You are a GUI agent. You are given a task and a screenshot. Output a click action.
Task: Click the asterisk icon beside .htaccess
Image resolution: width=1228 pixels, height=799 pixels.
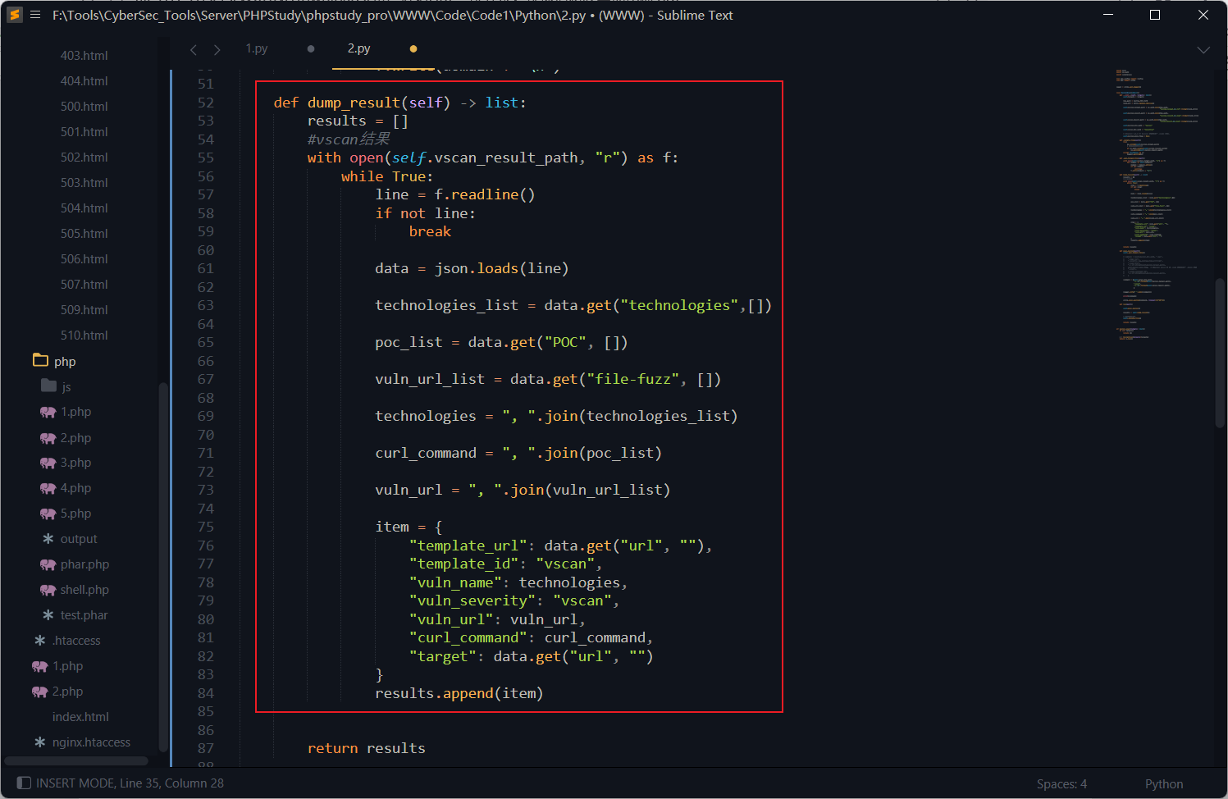click(40, 641)
